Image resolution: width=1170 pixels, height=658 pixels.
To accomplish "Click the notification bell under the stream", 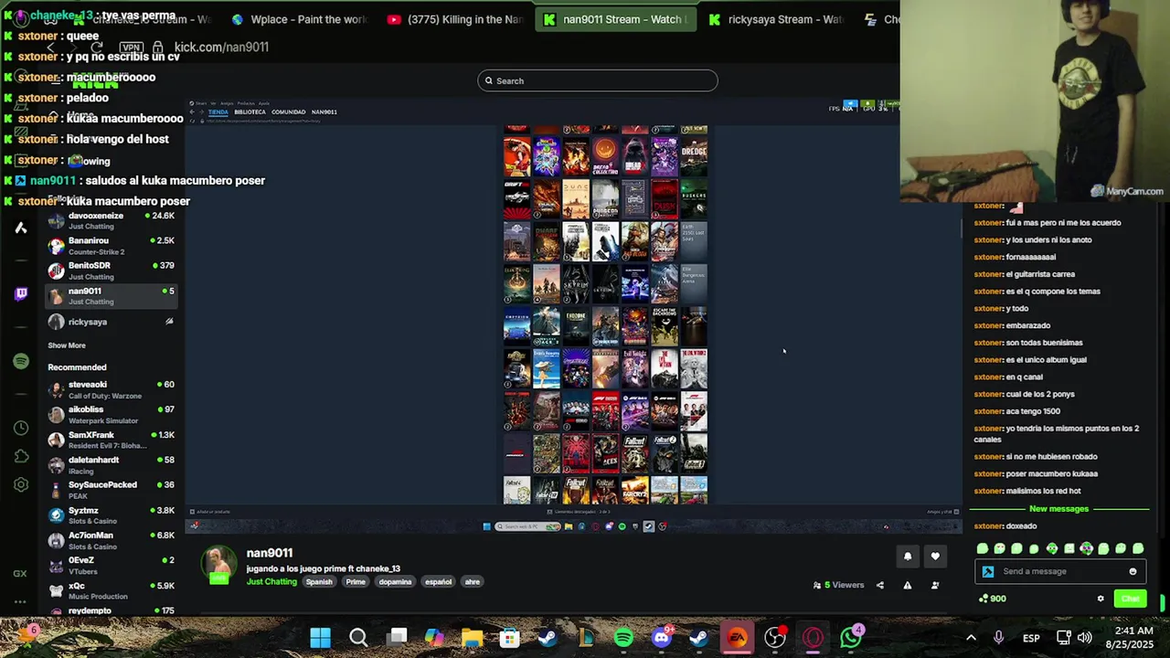I will 908,557.
